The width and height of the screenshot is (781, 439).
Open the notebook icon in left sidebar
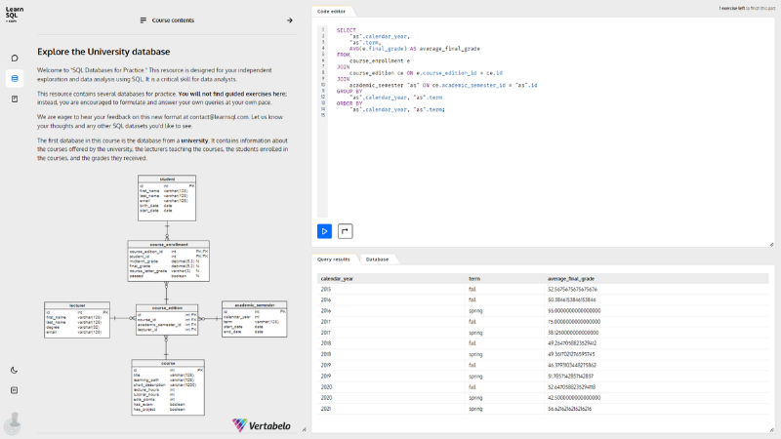click(x=15, y=100)
